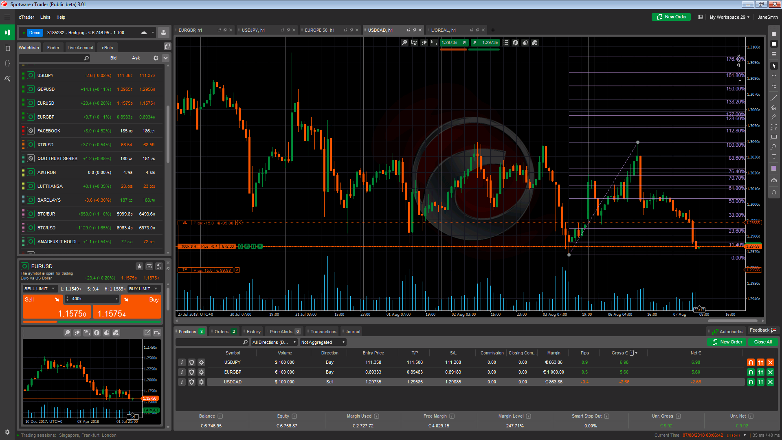The width and height of the screenshot is (782, 440).
Task: Toggle star/favorite on EURUSD symbol
Action: click(x=139, y=266)
